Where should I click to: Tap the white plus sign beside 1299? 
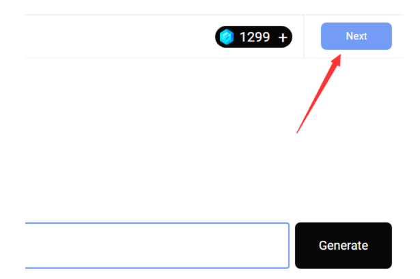pos(283,38)
